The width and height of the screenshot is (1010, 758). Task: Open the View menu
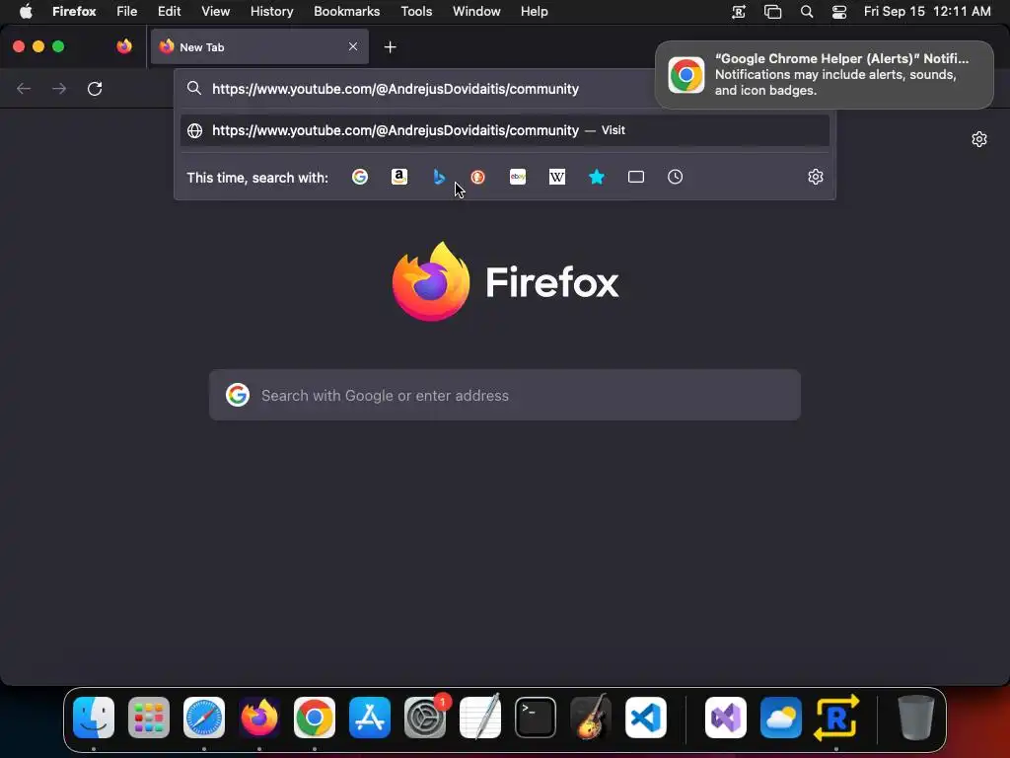point(215,11)
